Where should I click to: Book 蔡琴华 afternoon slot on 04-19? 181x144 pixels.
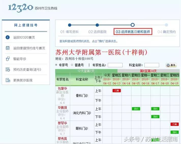coord(175,132)
